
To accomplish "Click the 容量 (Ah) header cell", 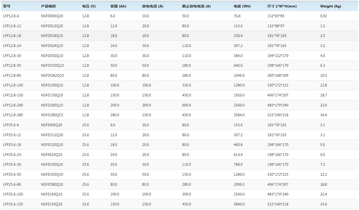I will point(118,6).
